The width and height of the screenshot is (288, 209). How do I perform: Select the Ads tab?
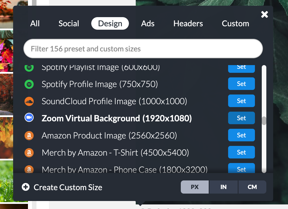pyautogui.click(x=148, y=23)
